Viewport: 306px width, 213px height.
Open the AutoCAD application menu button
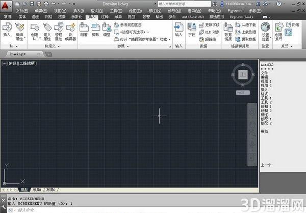click(6, 6)
